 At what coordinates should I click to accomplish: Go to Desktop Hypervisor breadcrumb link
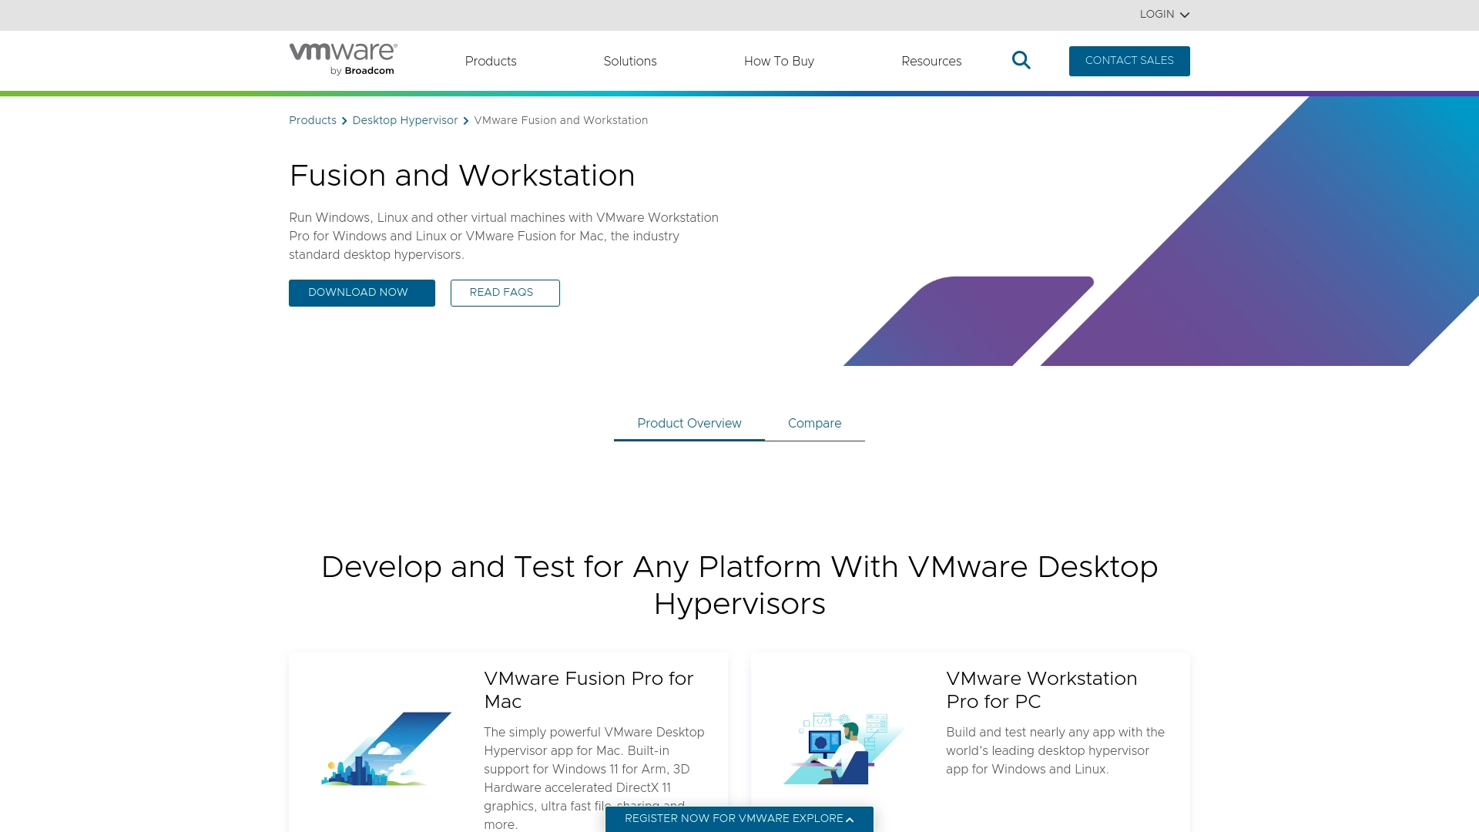coord(405,120)
